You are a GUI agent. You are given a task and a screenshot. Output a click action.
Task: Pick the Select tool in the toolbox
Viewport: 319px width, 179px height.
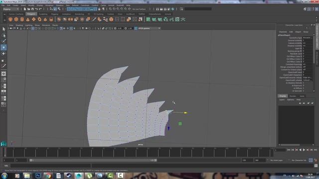[x=3, y=29]
